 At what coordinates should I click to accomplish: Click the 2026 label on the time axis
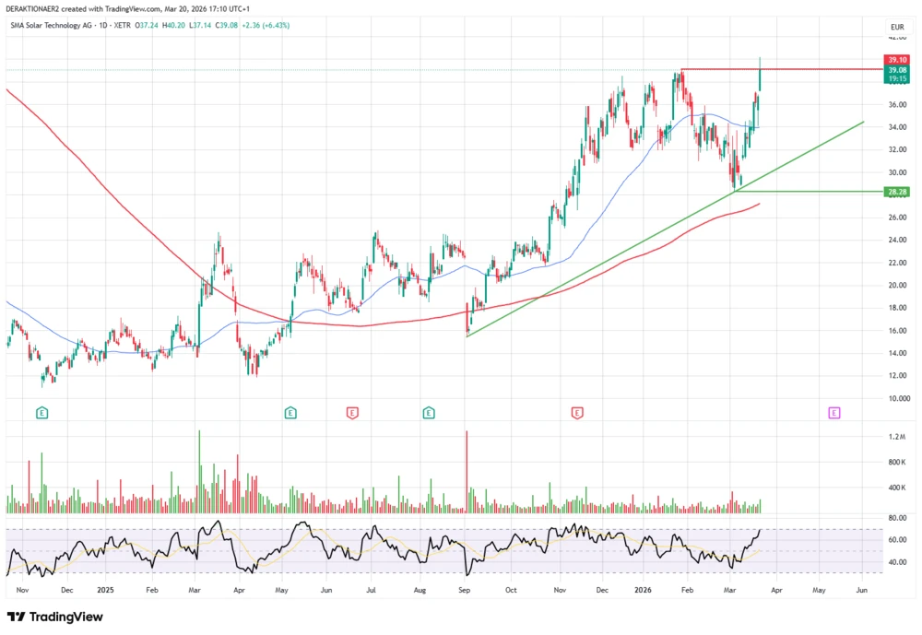[644, 590]
